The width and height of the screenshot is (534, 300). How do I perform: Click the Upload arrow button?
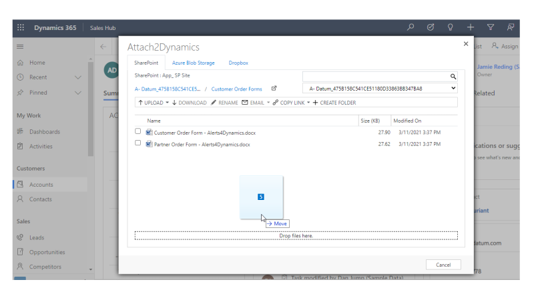(150, 103)
